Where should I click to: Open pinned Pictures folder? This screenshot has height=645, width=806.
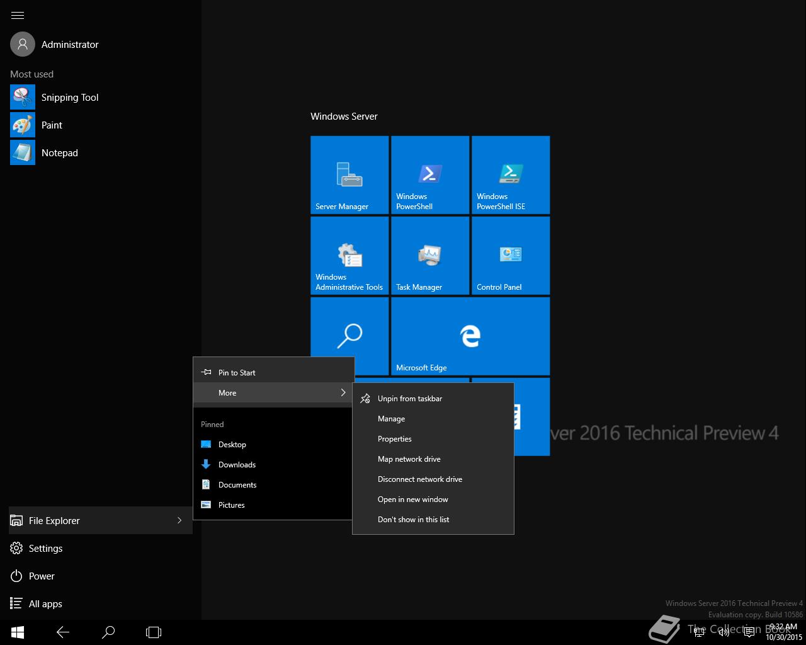273,505
